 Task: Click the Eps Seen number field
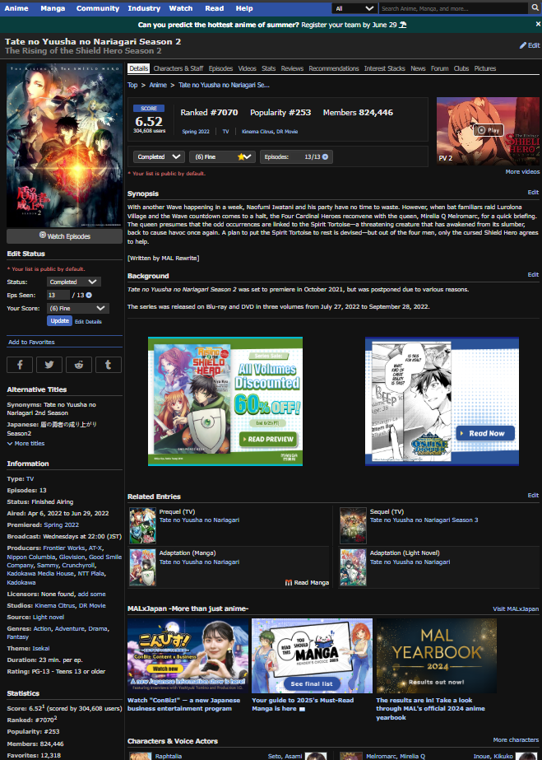click(58, 295)
